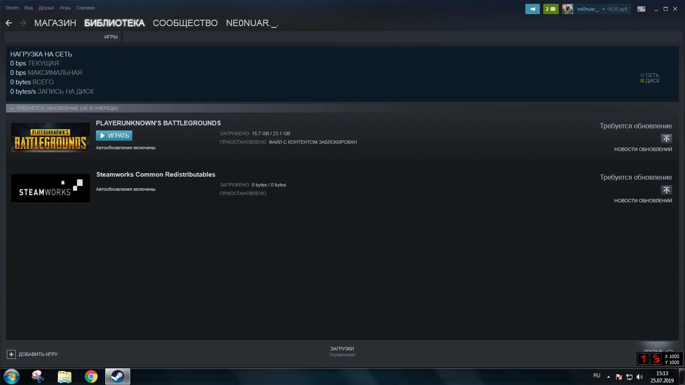Click 'ФАЙЛ С КОНТЕНТОМ ЗАБЛОКИРОВАН' message

coord(313,142)
